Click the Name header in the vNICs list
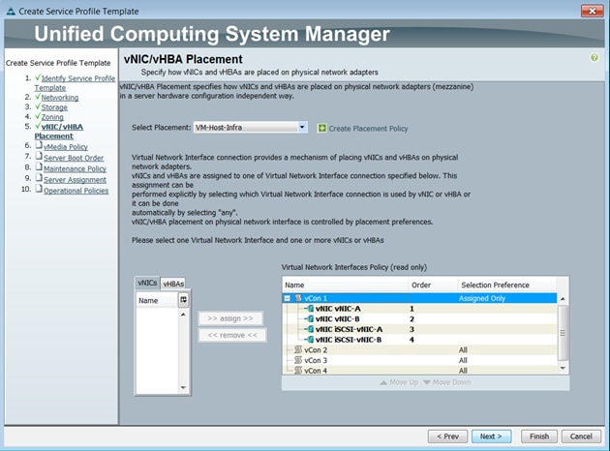Screen dimensions: 610x451 (157, 301)
